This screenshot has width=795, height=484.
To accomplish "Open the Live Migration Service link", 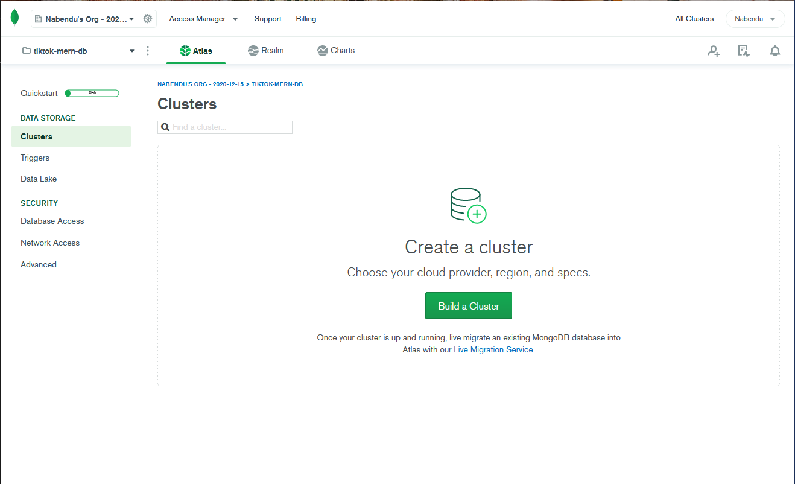I will click(493, 350).
